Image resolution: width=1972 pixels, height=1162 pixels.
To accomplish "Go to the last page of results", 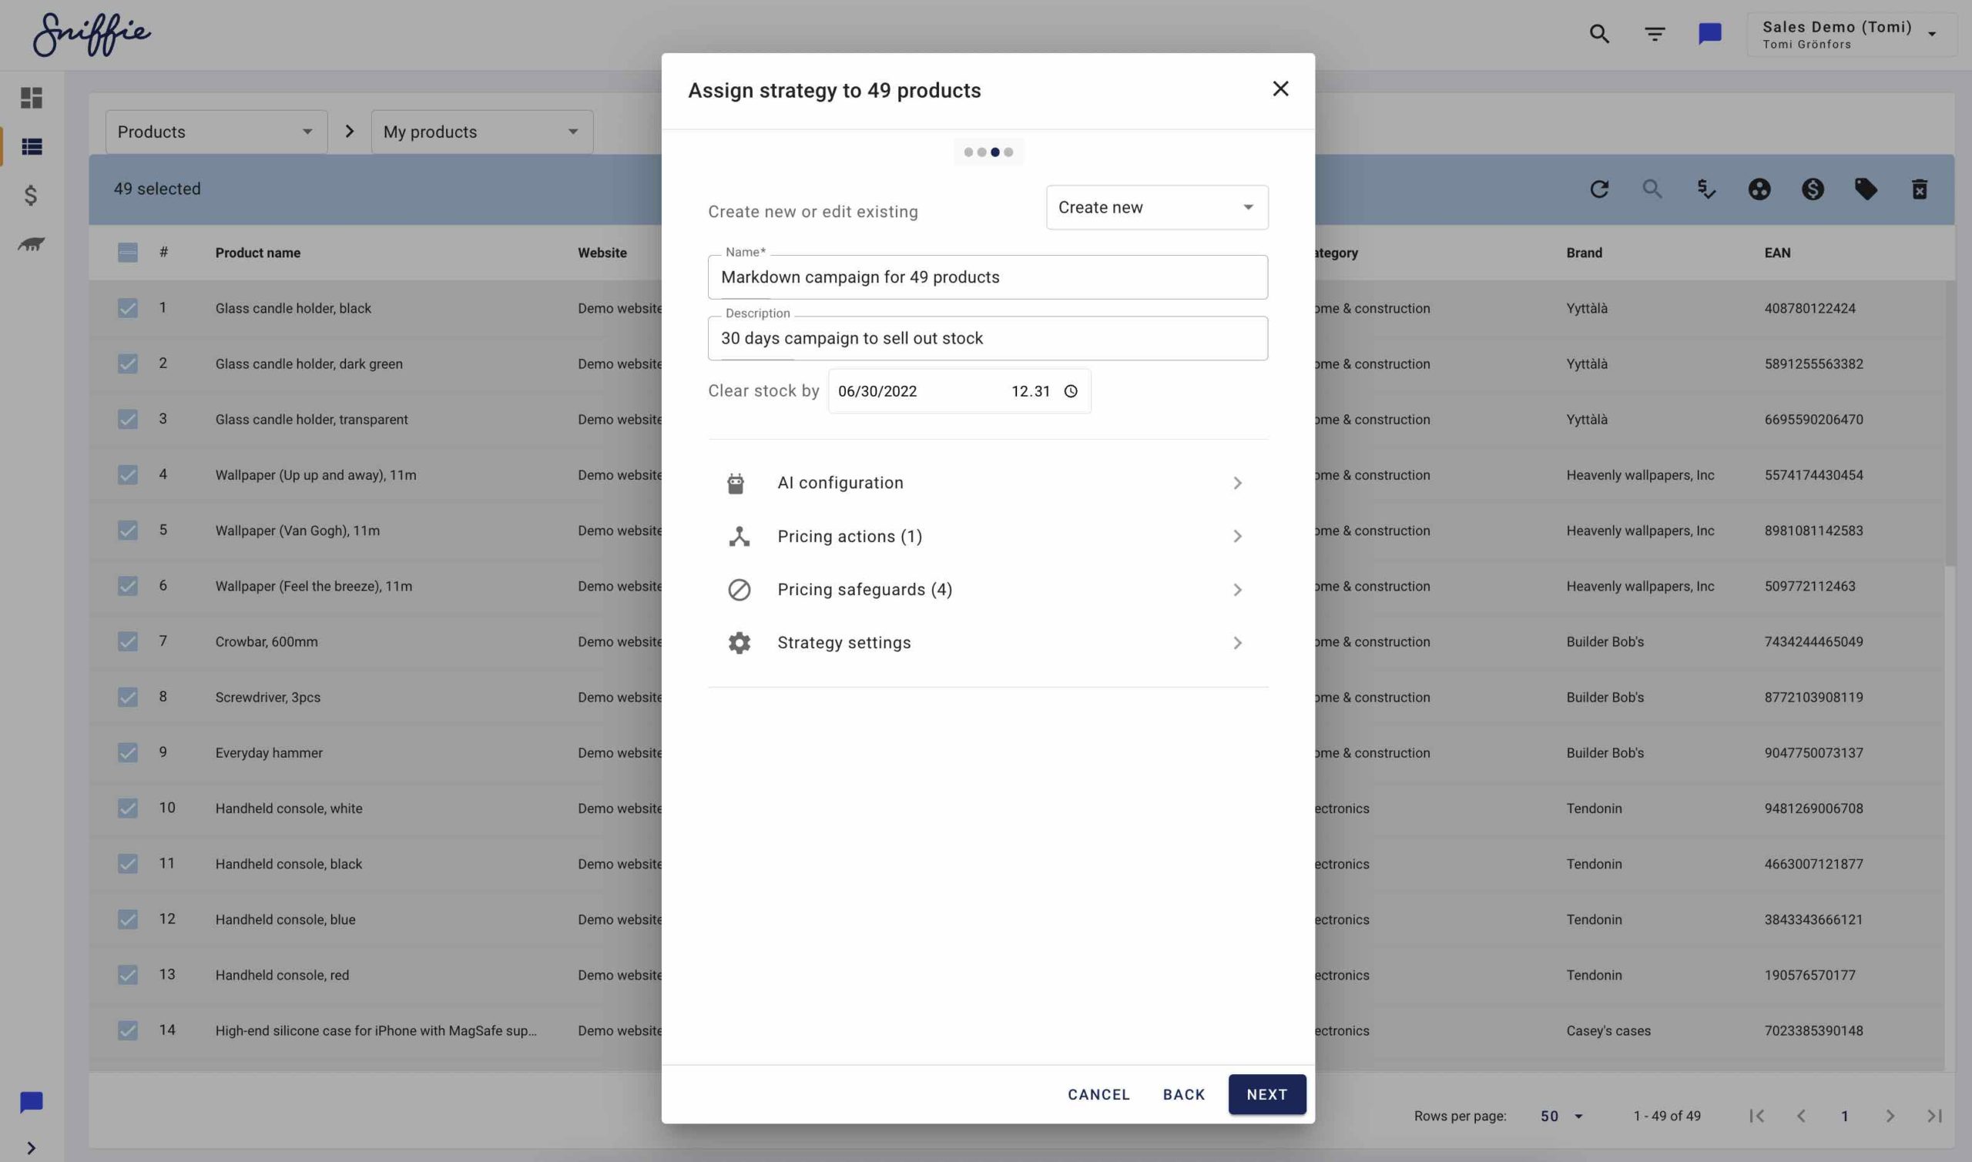I will pos(1934,1116).
